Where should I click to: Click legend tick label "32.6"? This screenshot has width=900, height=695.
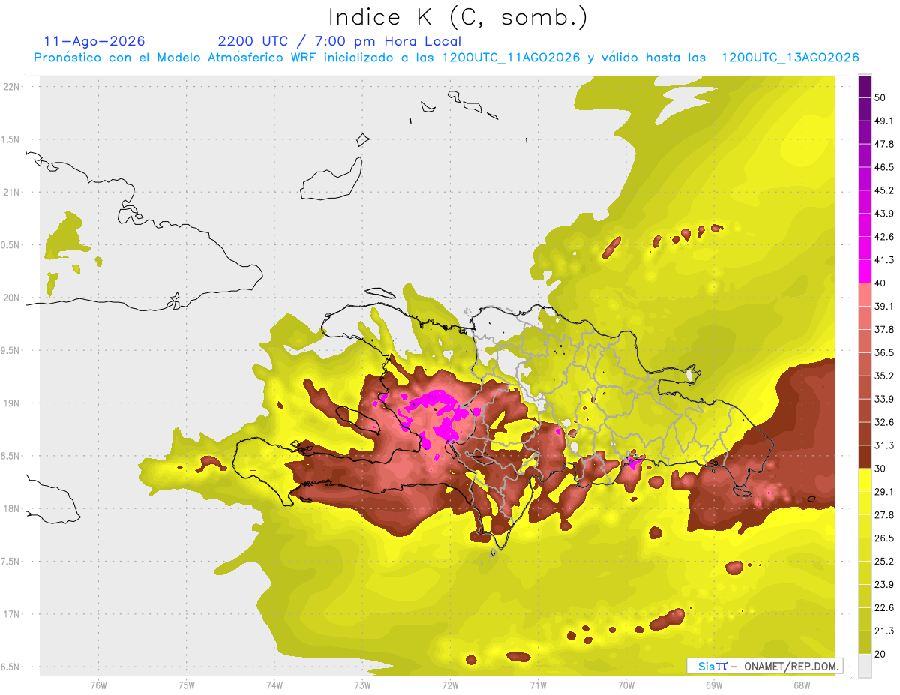(884, 422)
